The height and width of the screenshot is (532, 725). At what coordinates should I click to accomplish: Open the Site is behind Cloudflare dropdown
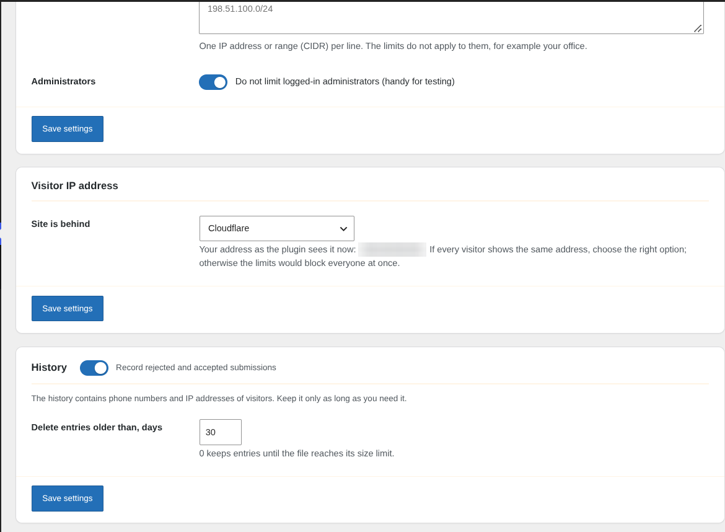pos(276,228)
